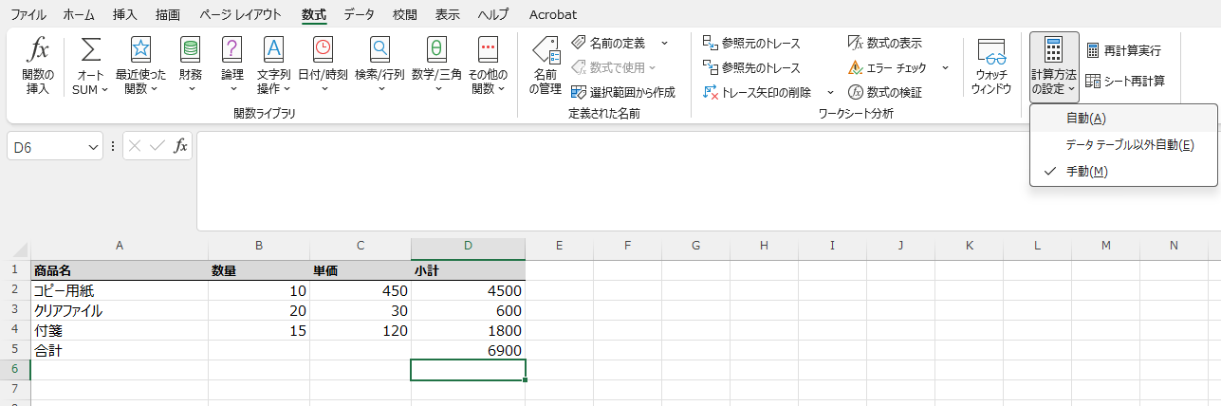Select cell containing コピー用紙
Image resolution: width=1221 pixels, height=406 pixels.
click(x=119, y=290)
